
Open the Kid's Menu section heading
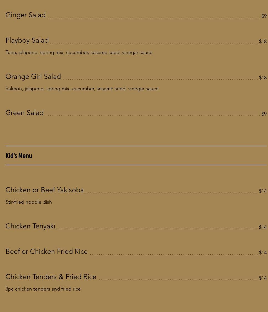pyautogui.click(x=19, y=156)
